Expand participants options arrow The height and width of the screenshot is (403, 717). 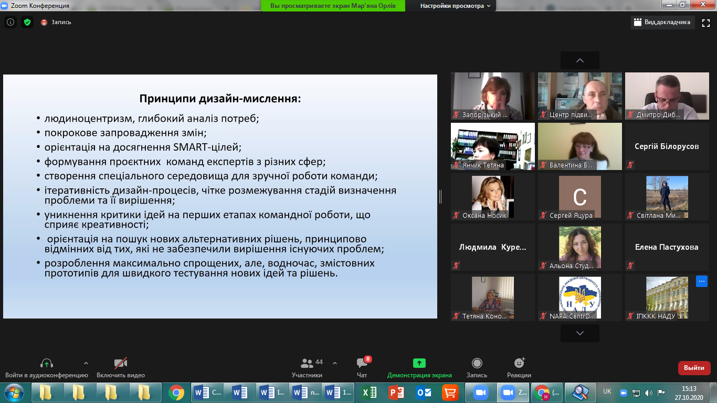pos(335,363)
